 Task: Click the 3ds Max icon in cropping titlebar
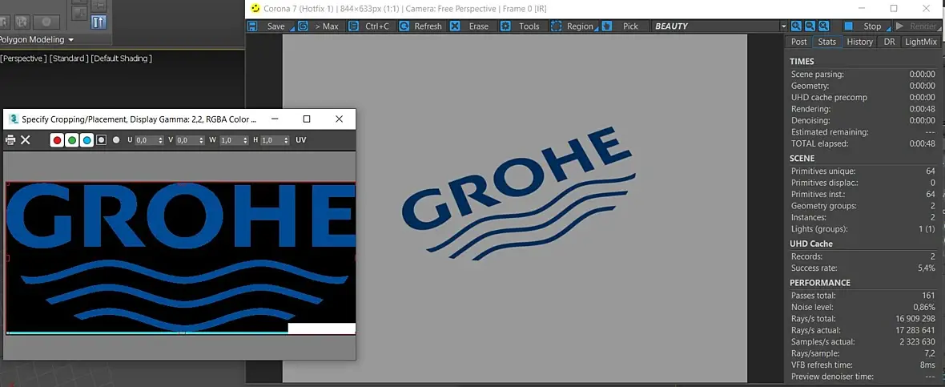[14, 119]
